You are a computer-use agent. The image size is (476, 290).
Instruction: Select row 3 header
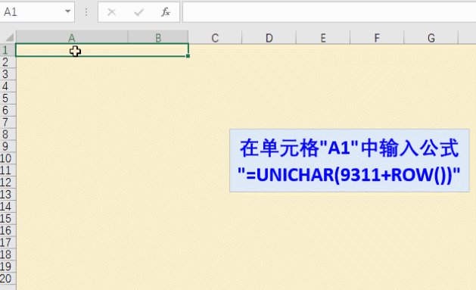tap(8, 74)
